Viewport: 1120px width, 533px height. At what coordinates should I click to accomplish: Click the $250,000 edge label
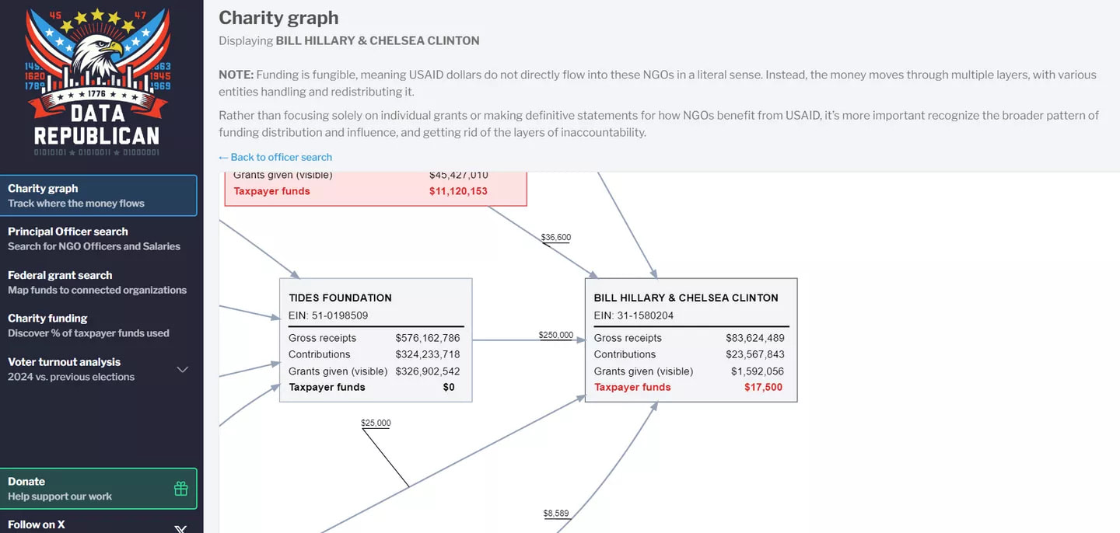556,335
